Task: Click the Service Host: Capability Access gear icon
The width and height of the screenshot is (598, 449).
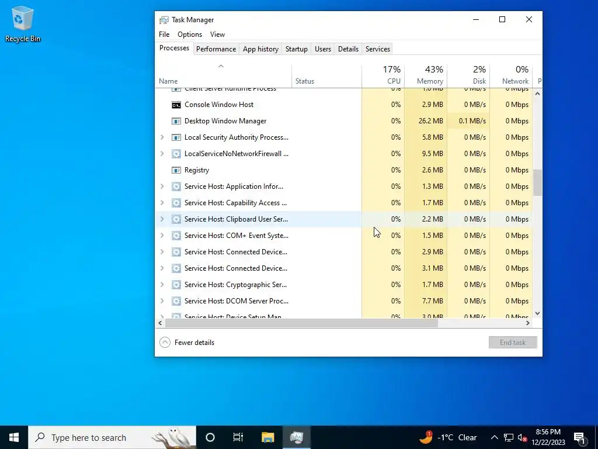Action: pos(176,203)
